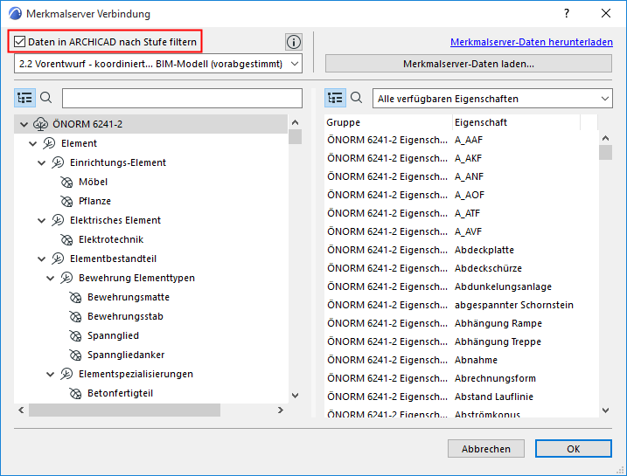
Task: Select Pflanze in the tree
Action: click(x=94, y=201)
